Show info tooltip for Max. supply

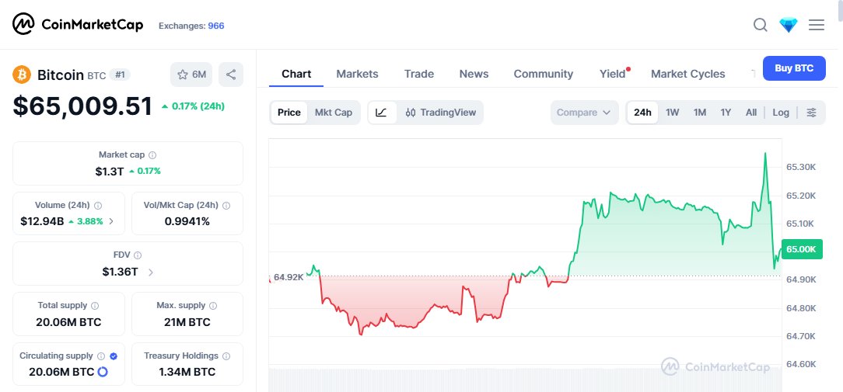(x=213, y=306)
